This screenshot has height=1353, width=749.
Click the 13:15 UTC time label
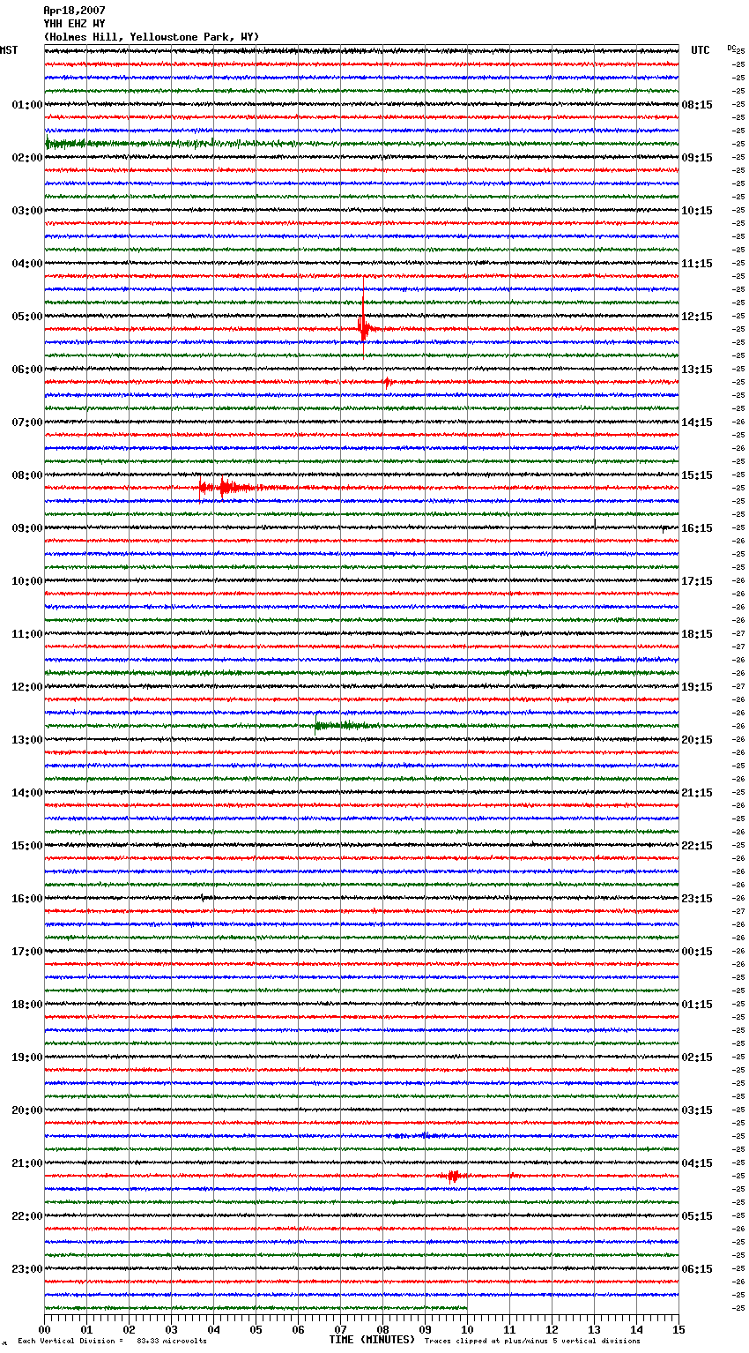pyautogui.click(x=697, y=370)
